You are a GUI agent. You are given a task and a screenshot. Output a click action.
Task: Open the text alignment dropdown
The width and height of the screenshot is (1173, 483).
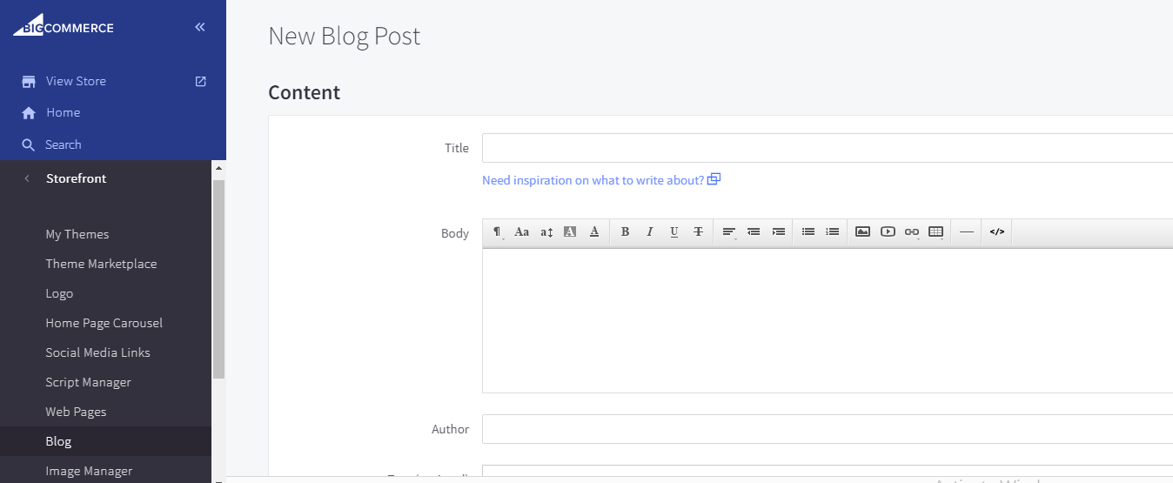tap(729, 231)
